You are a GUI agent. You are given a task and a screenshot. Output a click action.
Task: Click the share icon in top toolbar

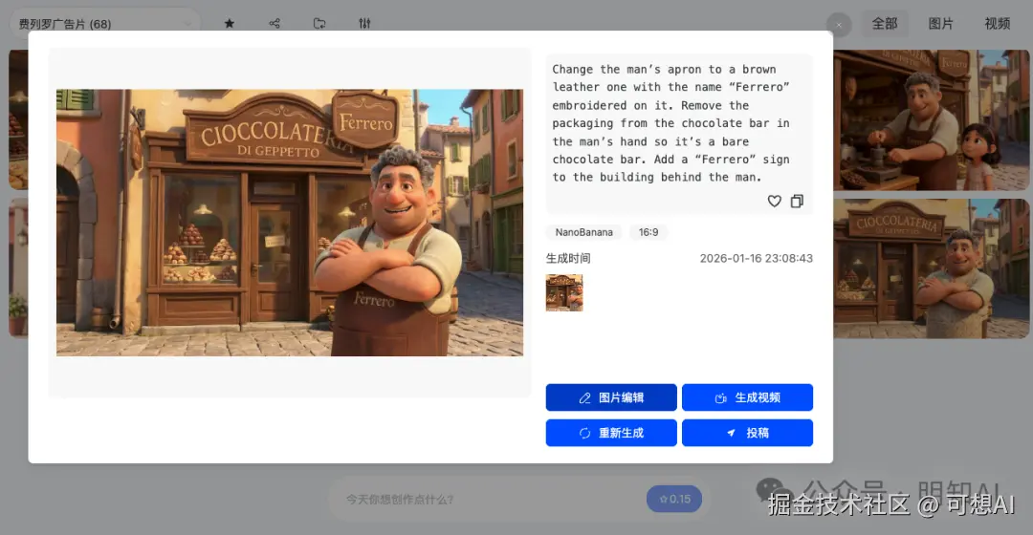(275, 24)
